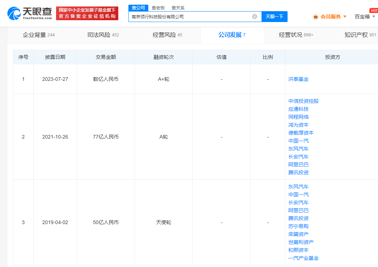
Task: Clear the search box using the × icon
Action: (x=255, y=16)
